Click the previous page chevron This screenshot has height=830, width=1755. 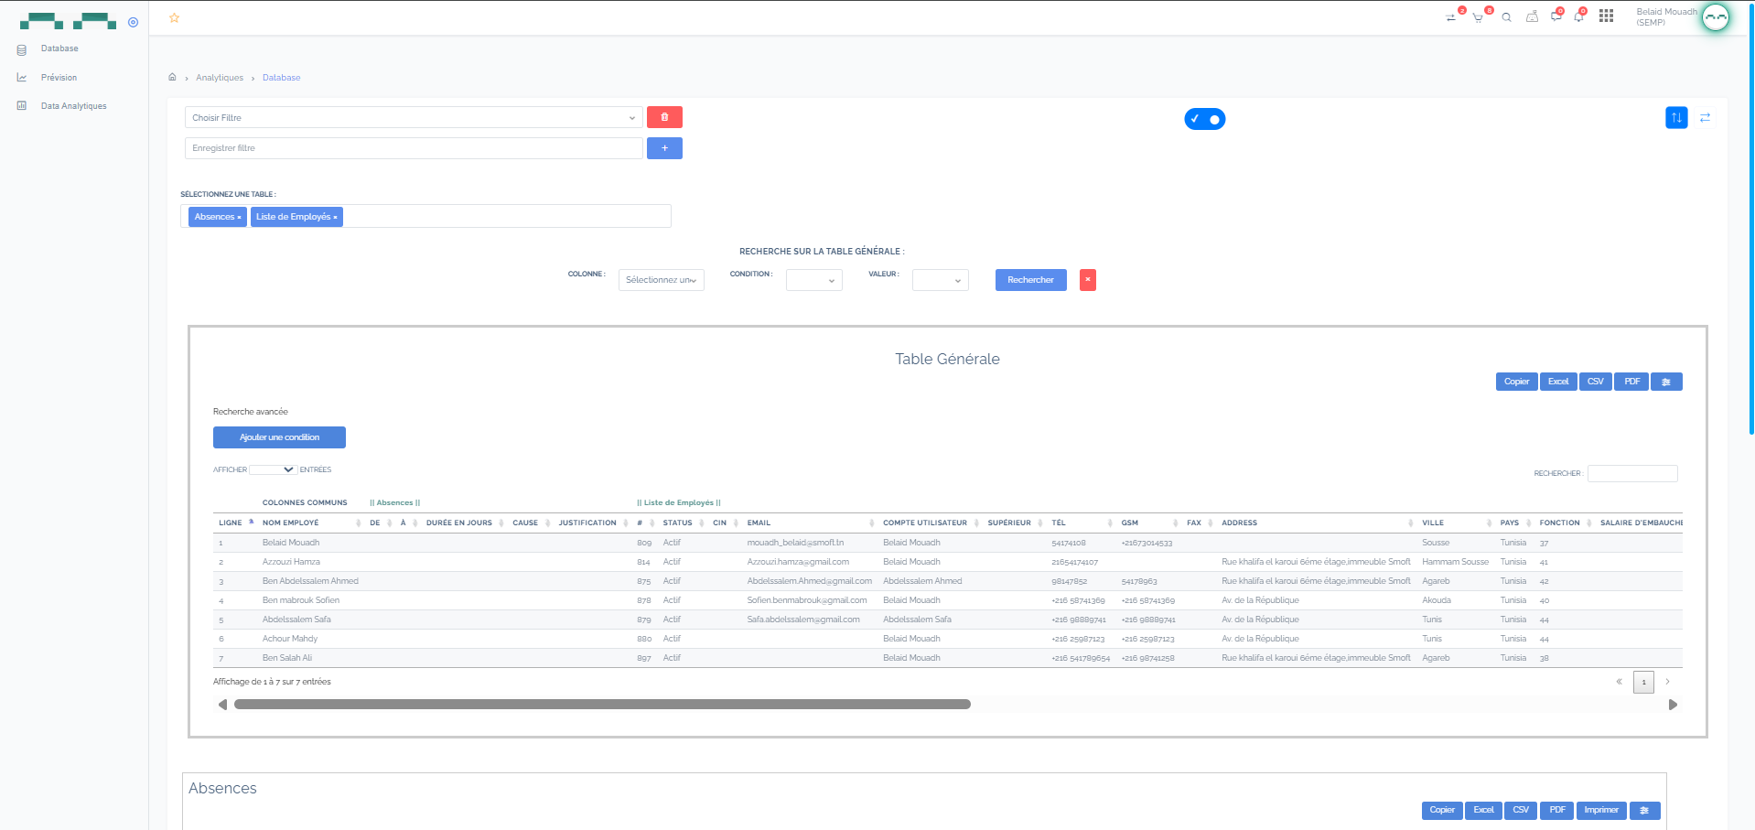pyautogui.click(x=1619, y=682)
